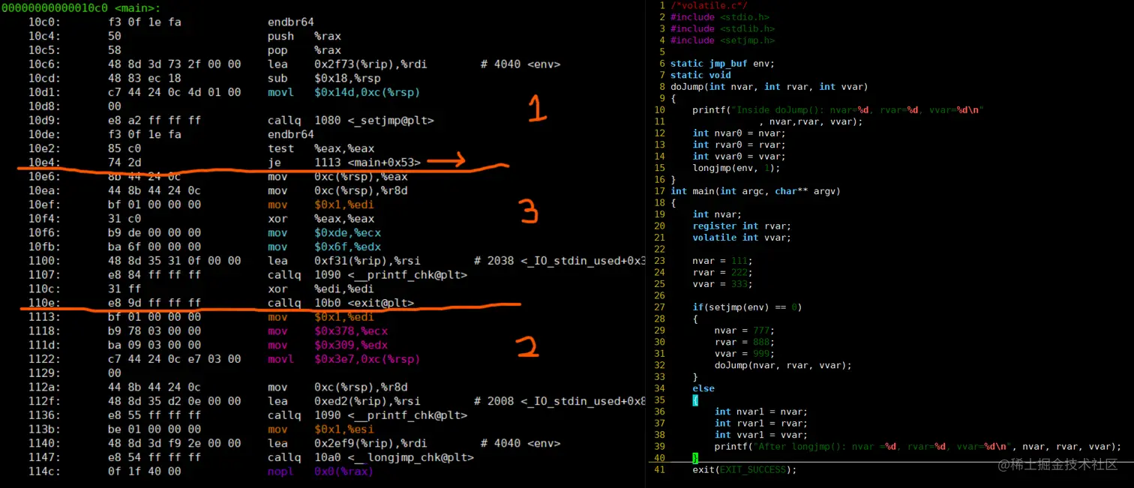Viewport: 1134px width, 488px height.
Task: Click int main(int argc, char** argv) line
Action: (x=756, y=191)
